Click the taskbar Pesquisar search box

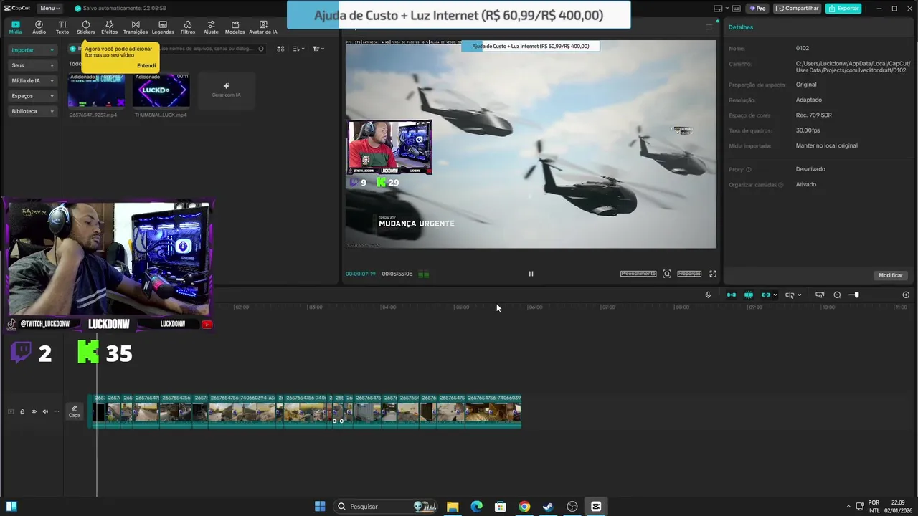point(385,507)
